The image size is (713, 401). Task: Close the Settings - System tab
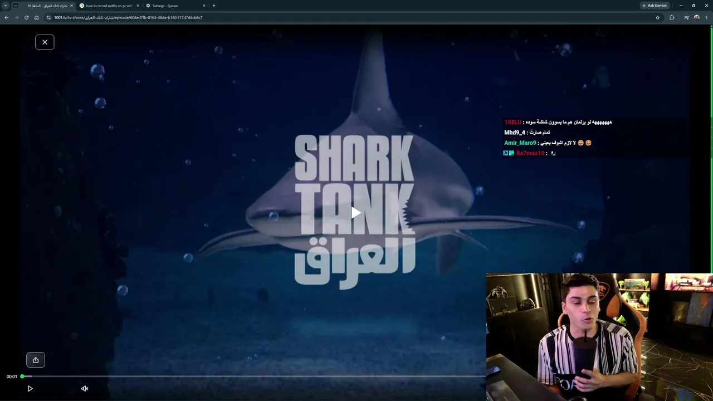point(204,6)
